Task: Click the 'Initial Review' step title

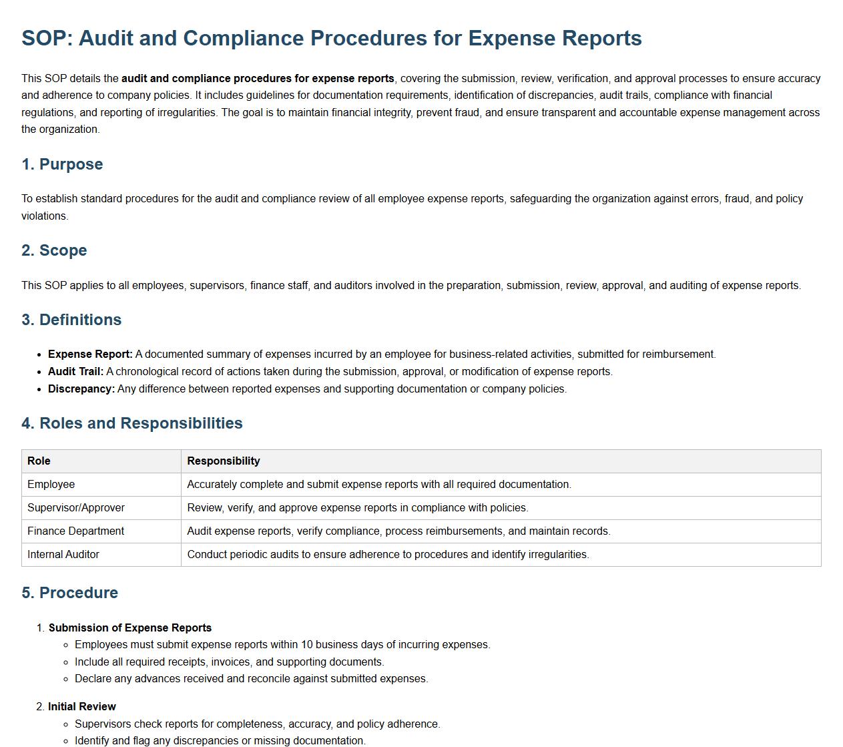Action: pos(82,707)
